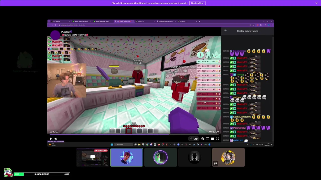The height and width of the screenshot is (180, 321).
Task: Reload the page in the browser
Action: 56,25
